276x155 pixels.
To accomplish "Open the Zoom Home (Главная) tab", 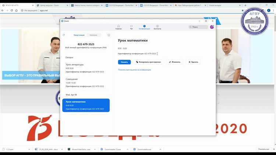I will 118,27.
